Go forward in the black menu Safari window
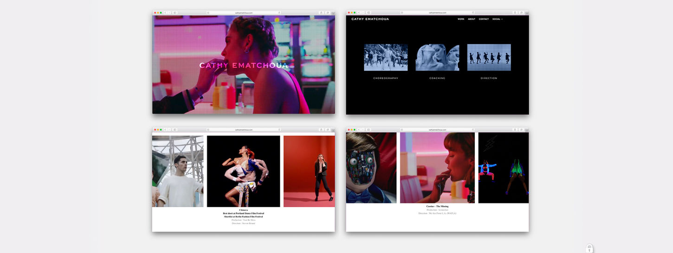The width and height of the screenshot is (673, 253). click(362, 13)
